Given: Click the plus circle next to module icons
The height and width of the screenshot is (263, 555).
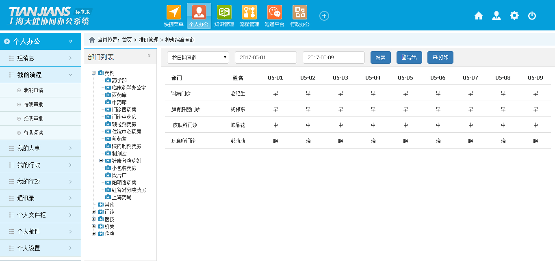Looking at the screenshot, I should 324,15.
